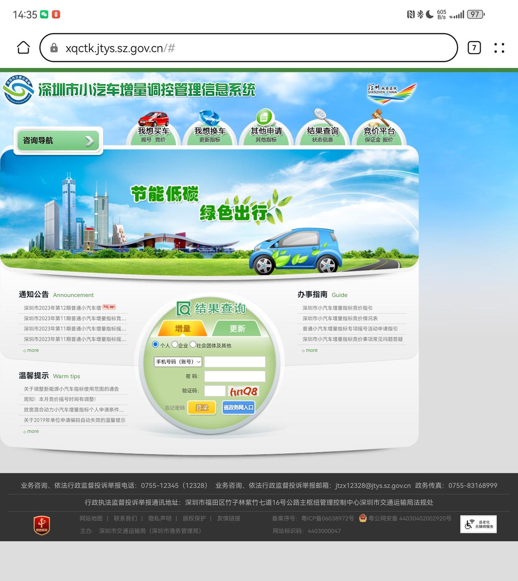Click the site logo emblem at top left
This screenshot has width=518, height=581.
coord(18,90)
